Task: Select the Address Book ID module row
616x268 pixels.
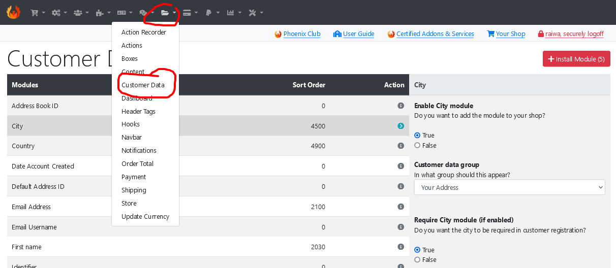Action: [x=208, y=106]
